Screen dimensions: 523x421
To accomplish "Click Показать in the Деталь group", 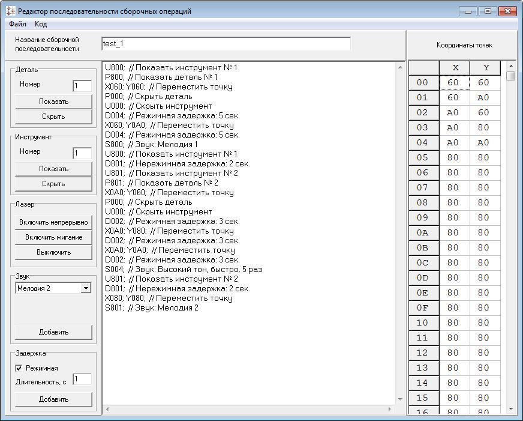I will [53, 101].
